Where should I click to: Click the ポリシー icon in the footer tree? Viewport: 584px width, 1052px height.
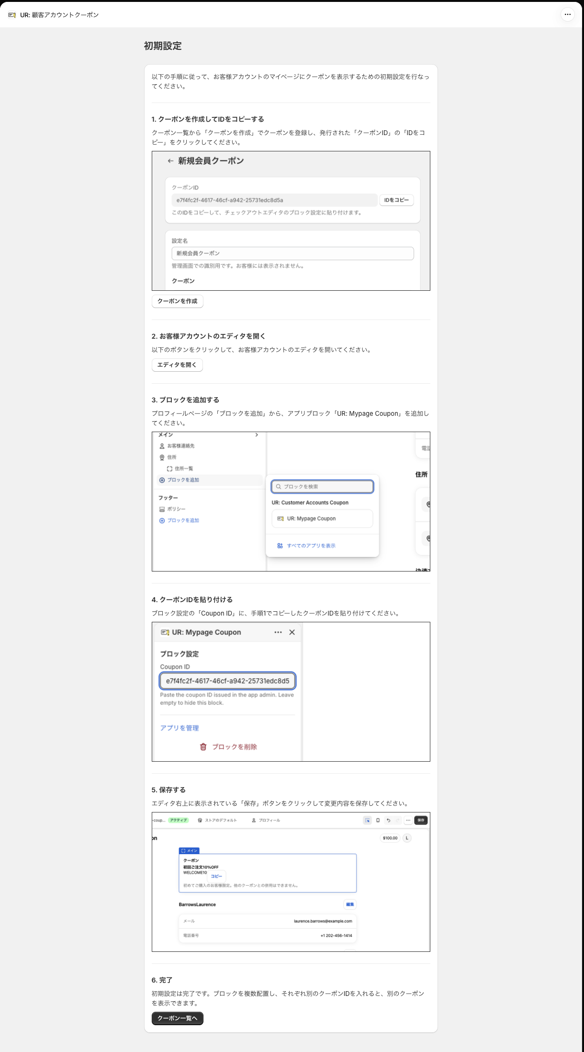click(x=162, y=509)
